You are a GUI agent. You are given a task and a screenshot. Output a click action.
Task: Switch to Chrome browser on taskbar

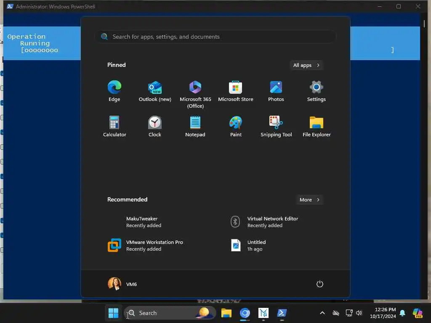click(x=245, y=313)
